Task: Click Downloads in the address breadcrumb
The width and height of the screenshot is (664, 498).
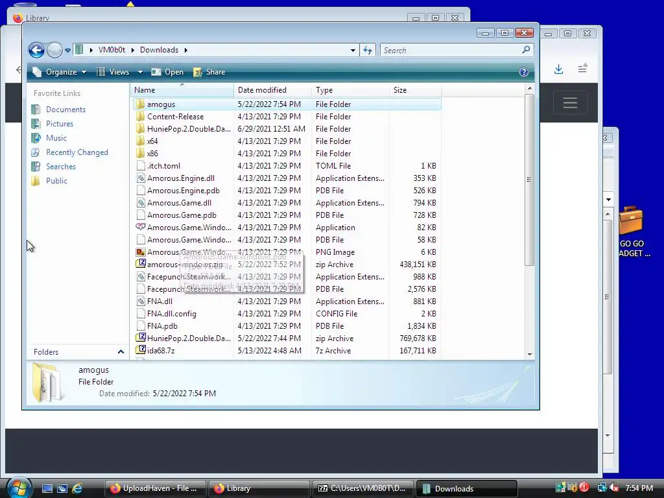Action: click(160, 50)
